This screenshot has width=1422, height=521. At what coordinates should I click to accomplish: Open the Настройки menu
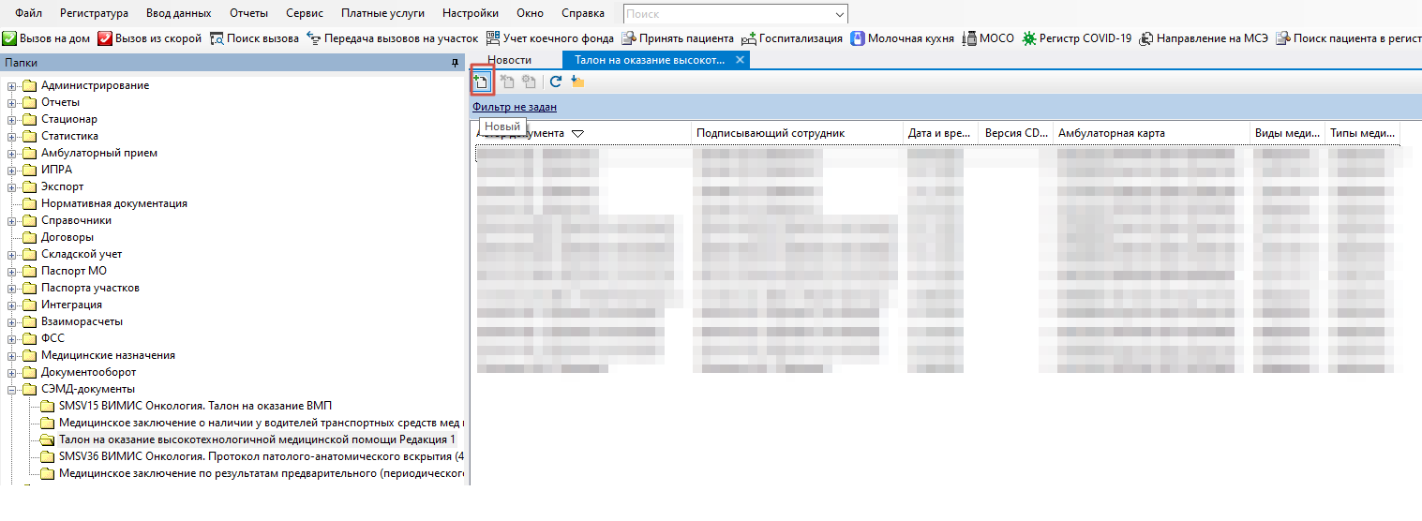click(470, 13)
